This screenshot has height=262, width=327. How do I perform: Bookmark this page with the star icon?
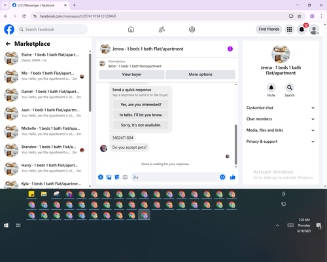click(300, 16)
